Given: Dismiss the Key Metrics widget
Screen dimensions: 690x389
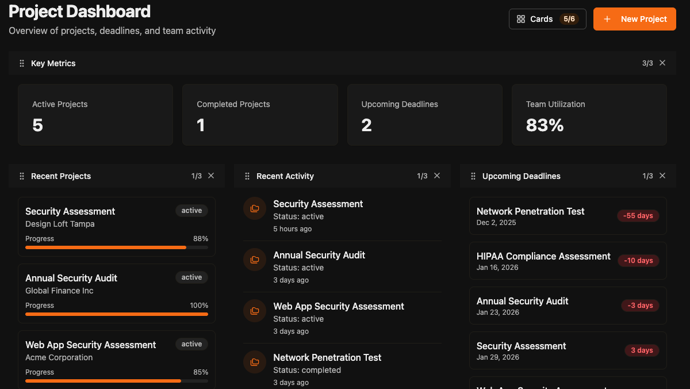Looking at the screenshot, I should click(x=662, y=63).
